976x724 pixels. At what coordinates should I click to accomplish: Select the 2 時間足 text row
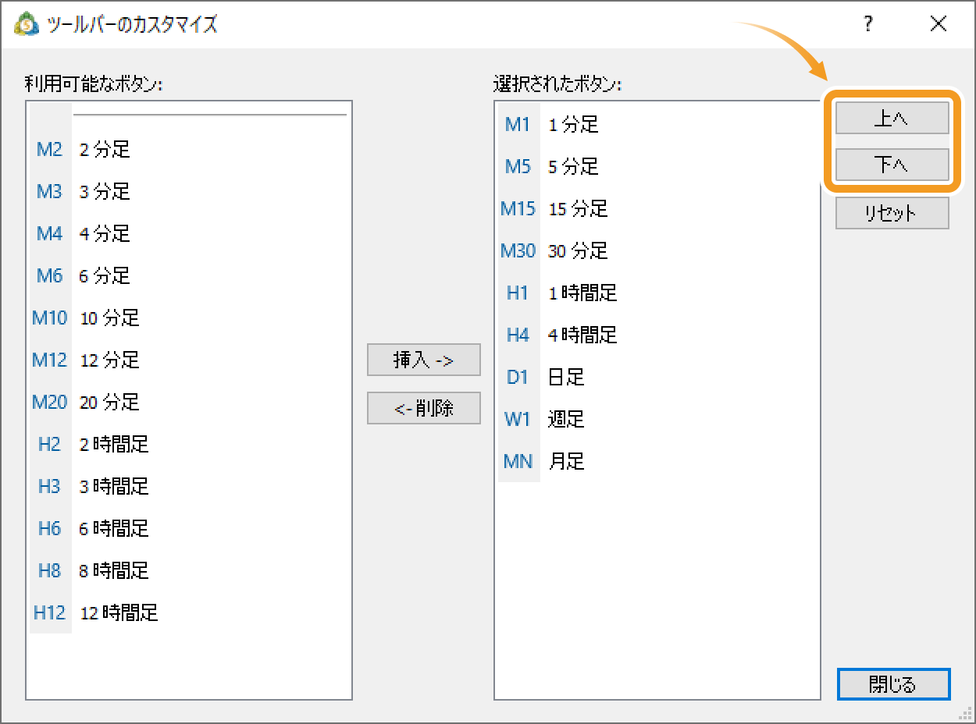pyautogui.click(x=114, y=445)
